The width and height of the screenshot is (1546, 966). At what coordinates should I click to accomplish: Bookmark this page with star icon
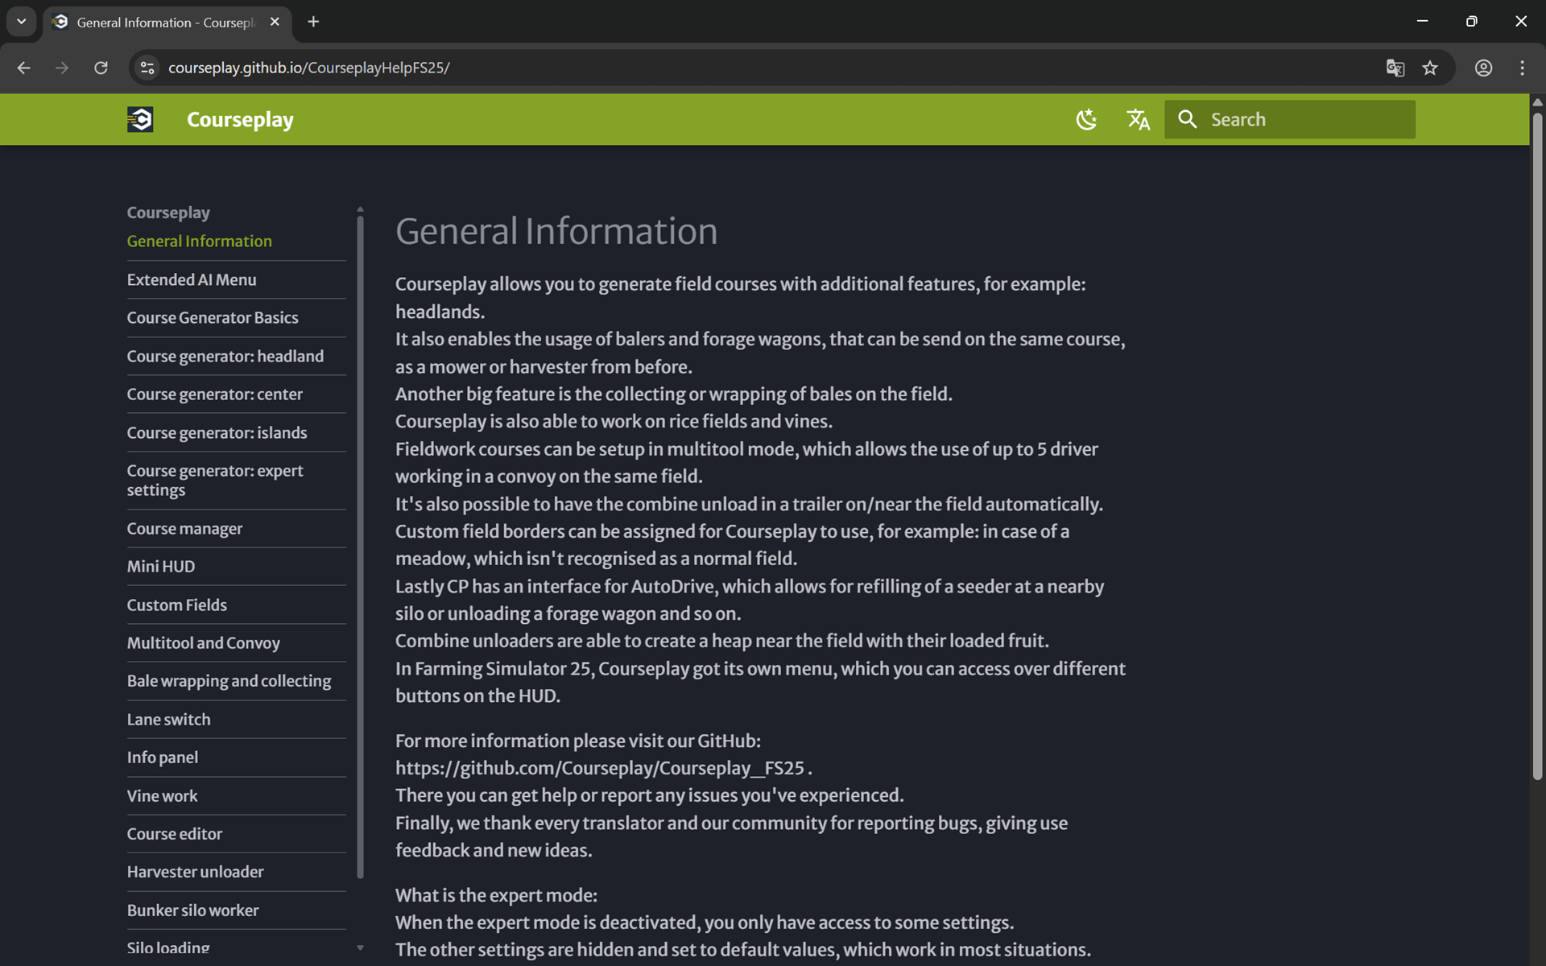point(1430,68)
